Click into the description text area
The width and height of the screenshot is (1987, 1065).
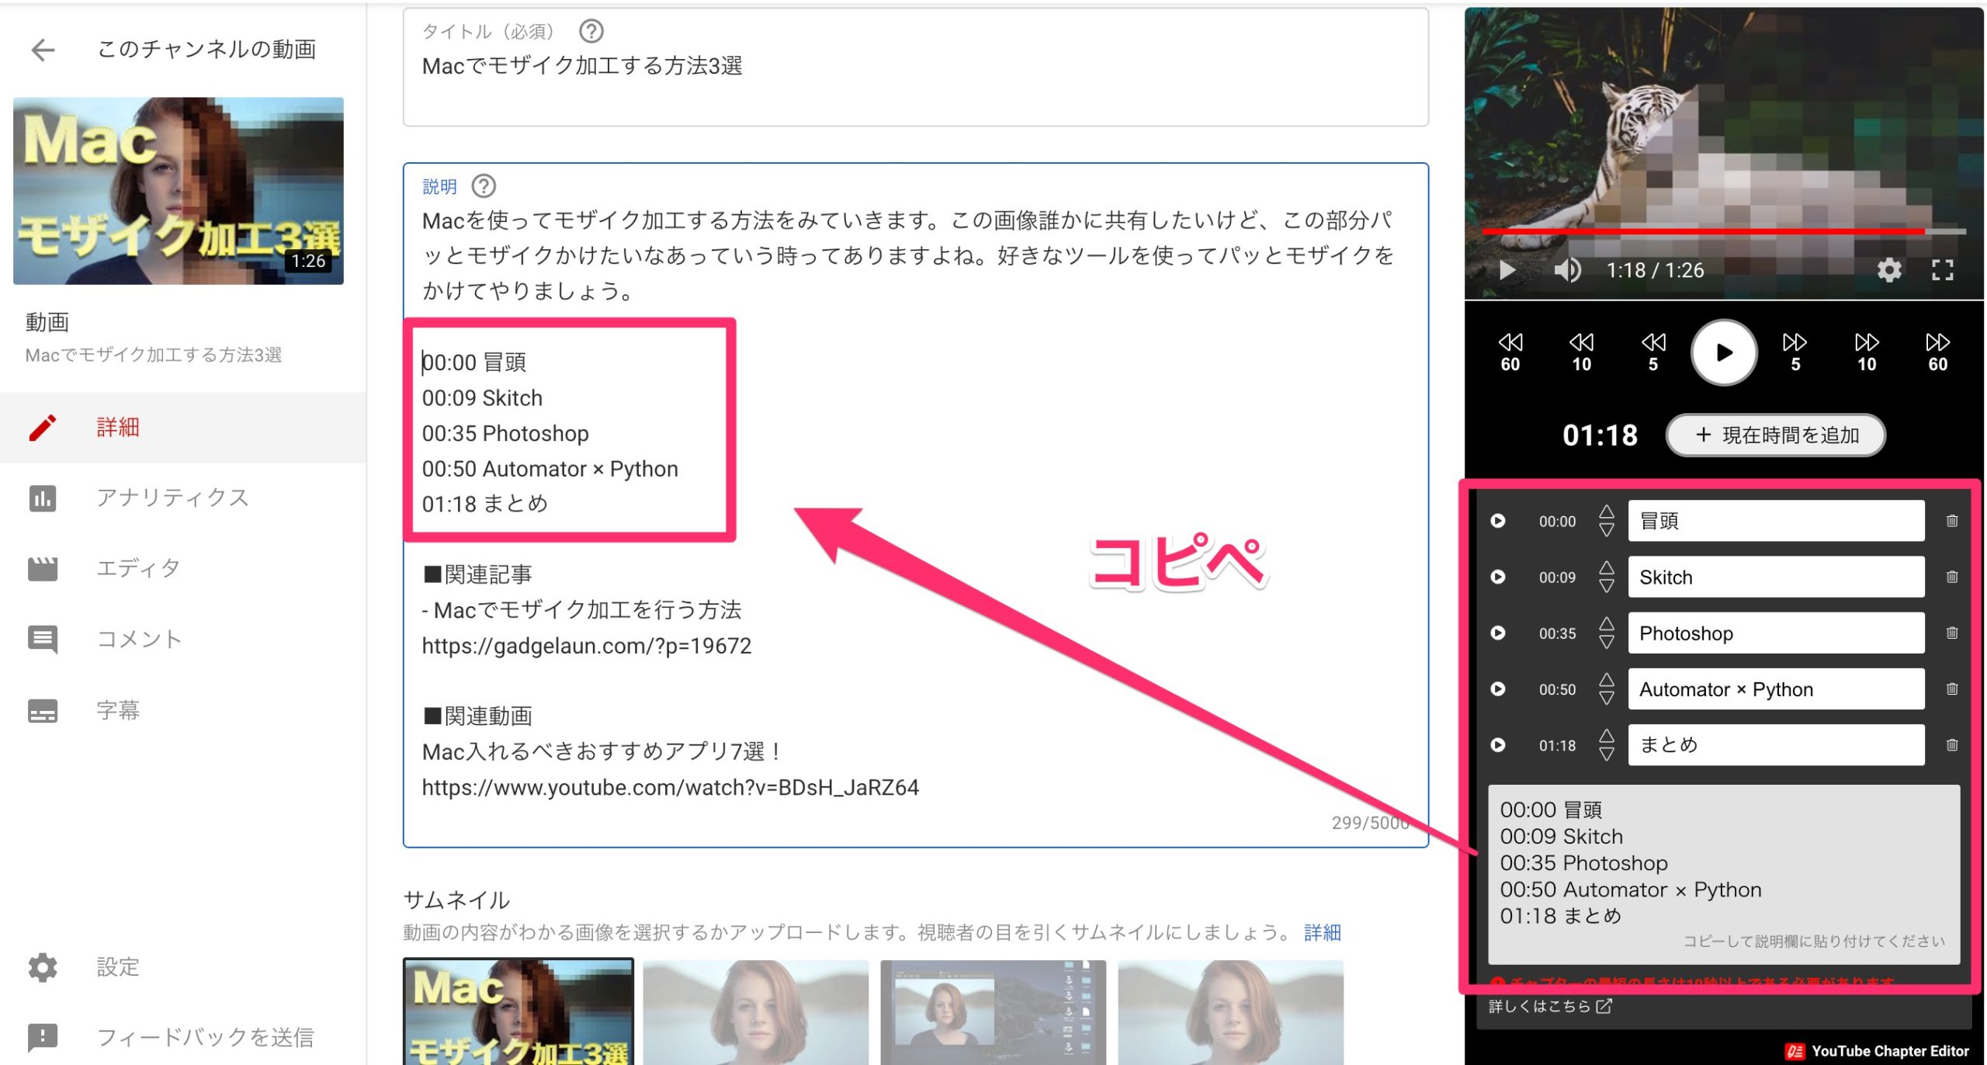coord(915,505)
